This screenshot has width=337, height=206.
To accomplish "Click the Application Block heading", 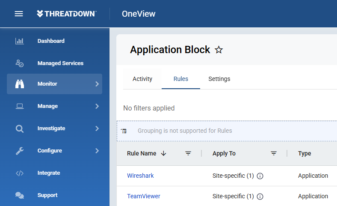I will pos(170,50).
